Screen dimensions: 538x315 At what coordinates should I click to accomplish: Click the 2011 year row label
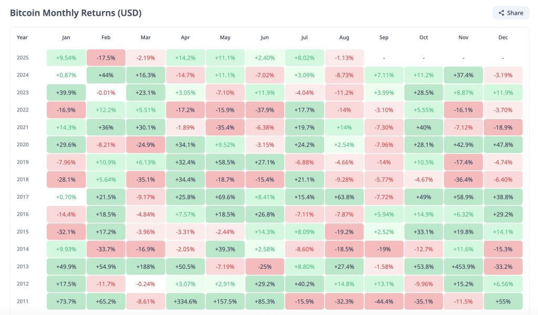tap(22, 301)
